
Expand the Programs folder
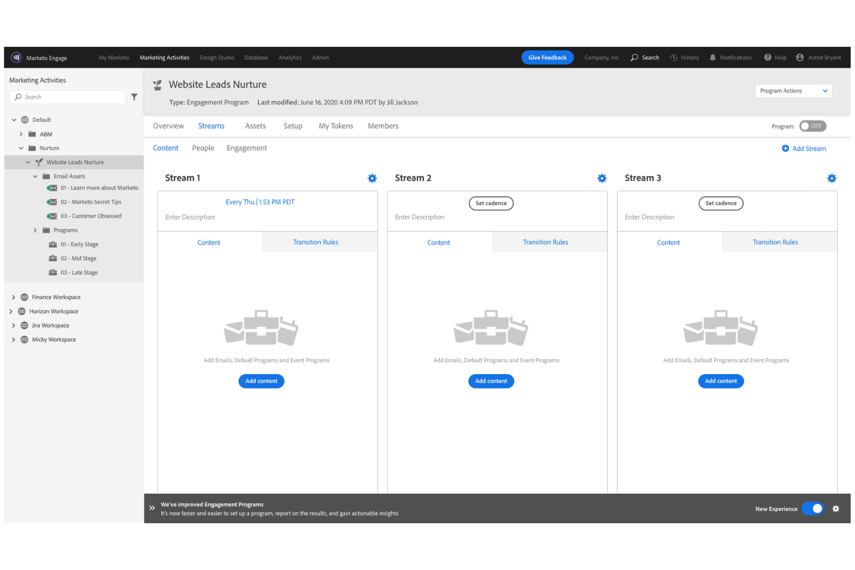click(35, 230)
